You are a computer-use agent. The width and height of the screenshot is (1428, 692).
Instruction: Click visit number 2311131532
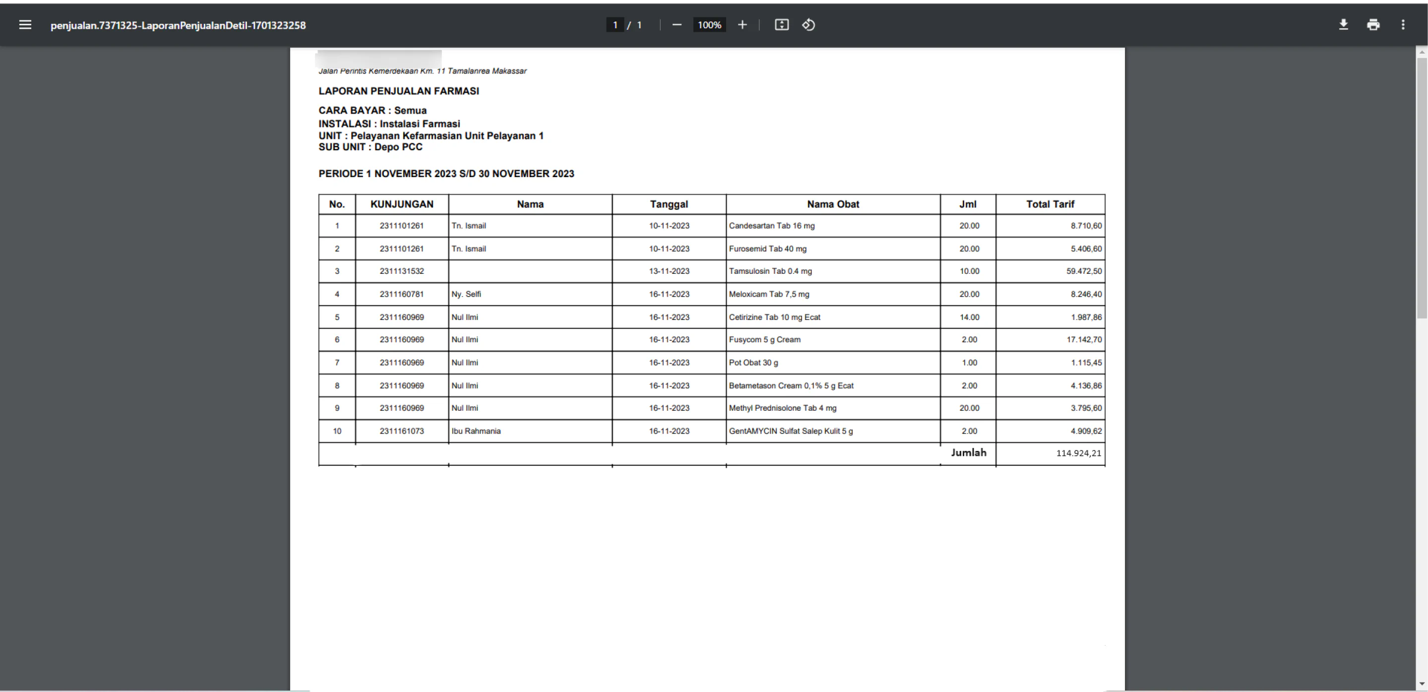click(x=402, y=271)
